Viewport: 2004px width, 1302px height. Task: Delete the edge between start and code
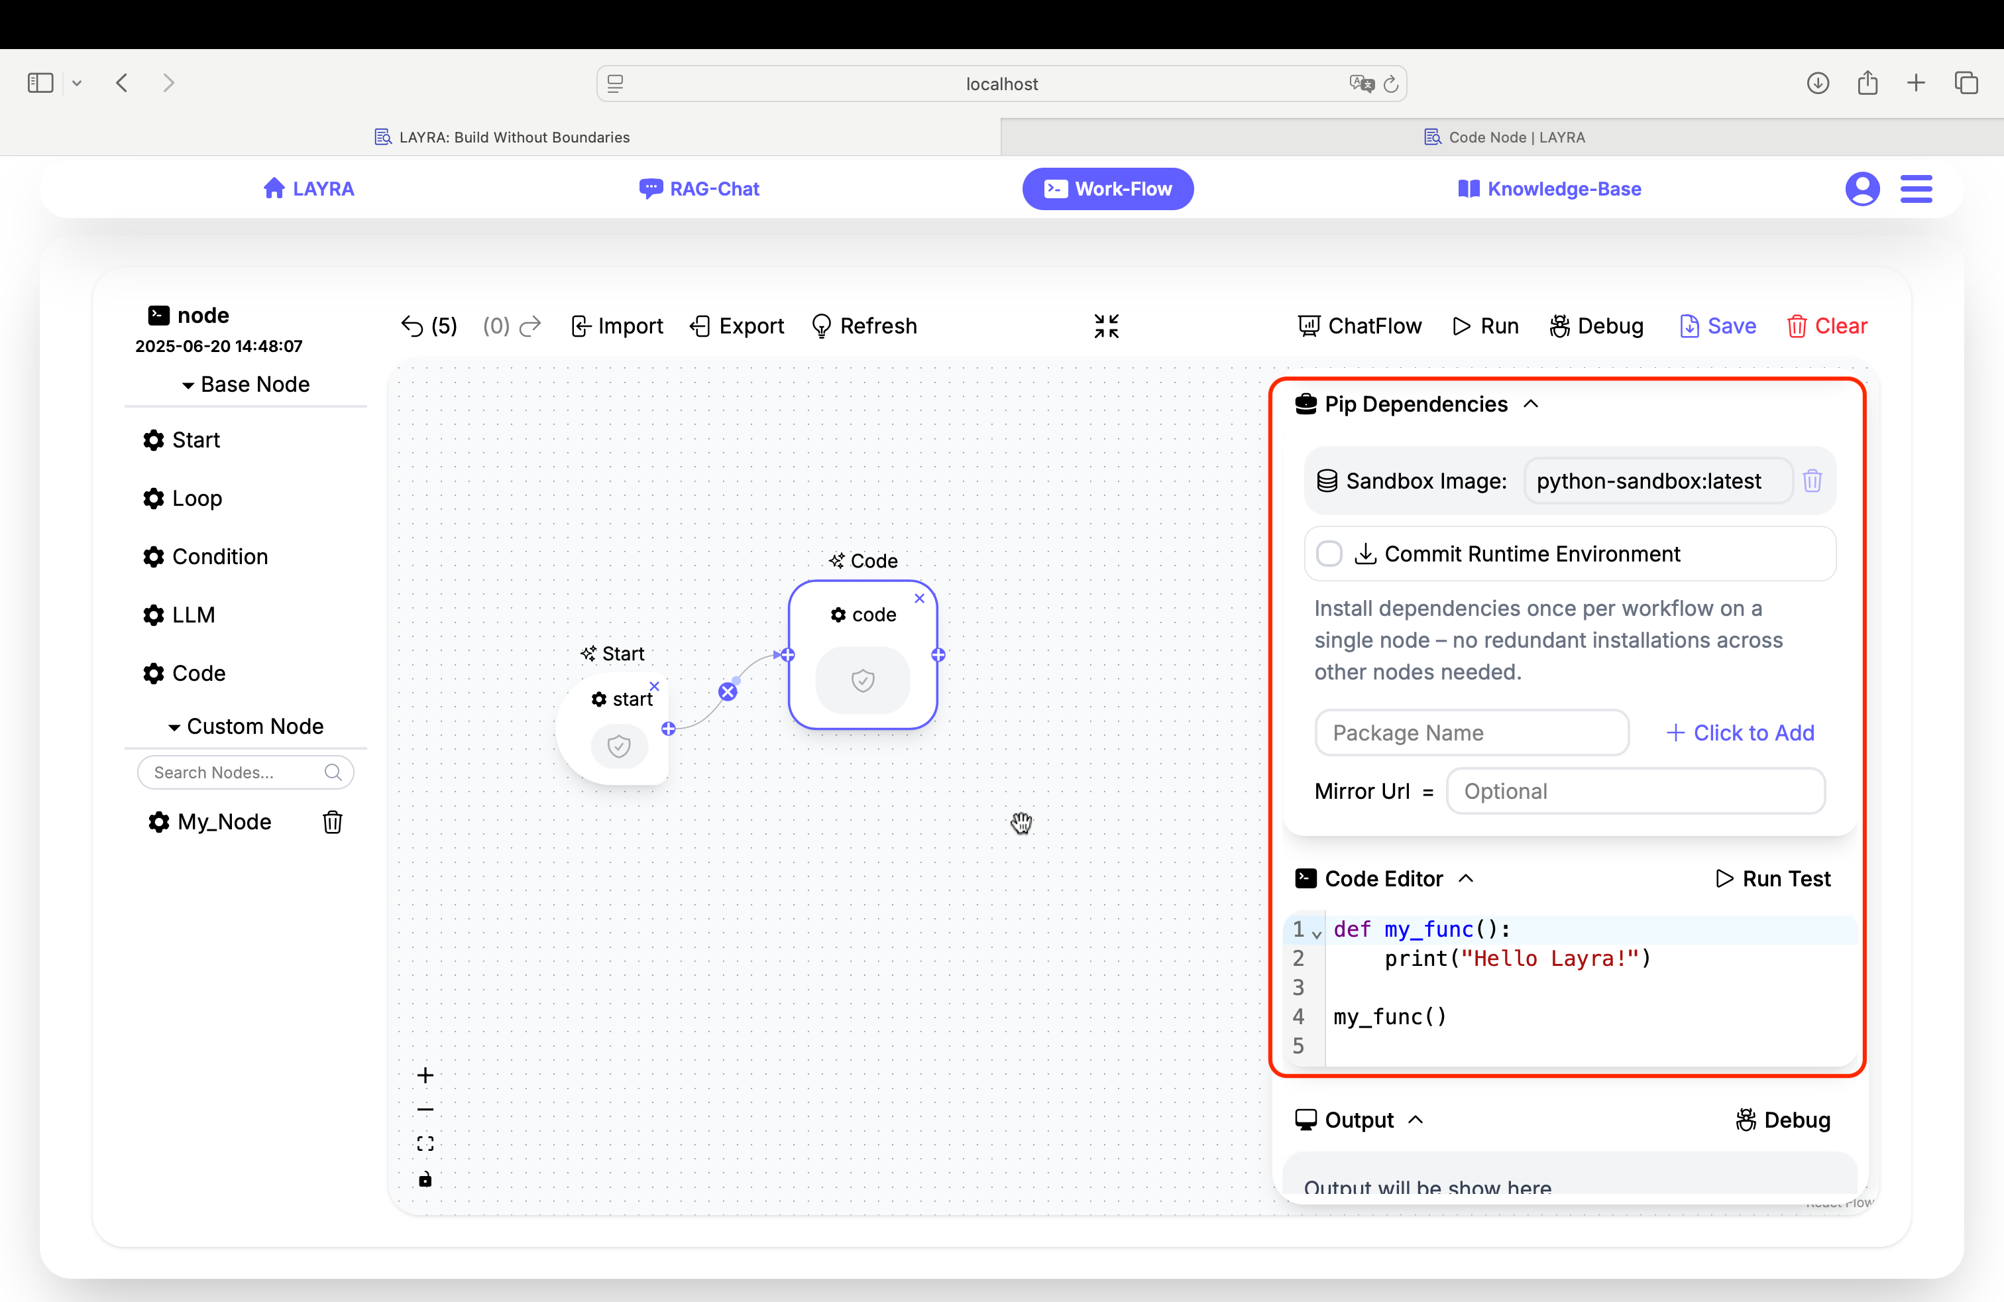(728, 692)
